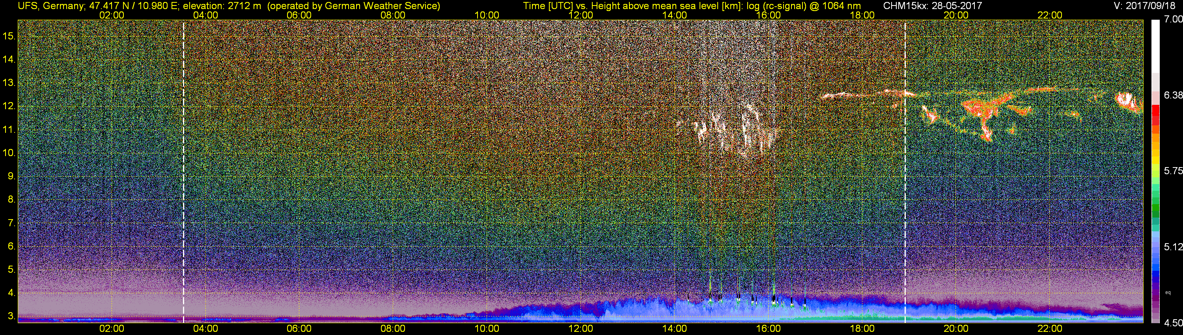Click the '02:00' tick on the lower time axis

(x=112, y=329)
